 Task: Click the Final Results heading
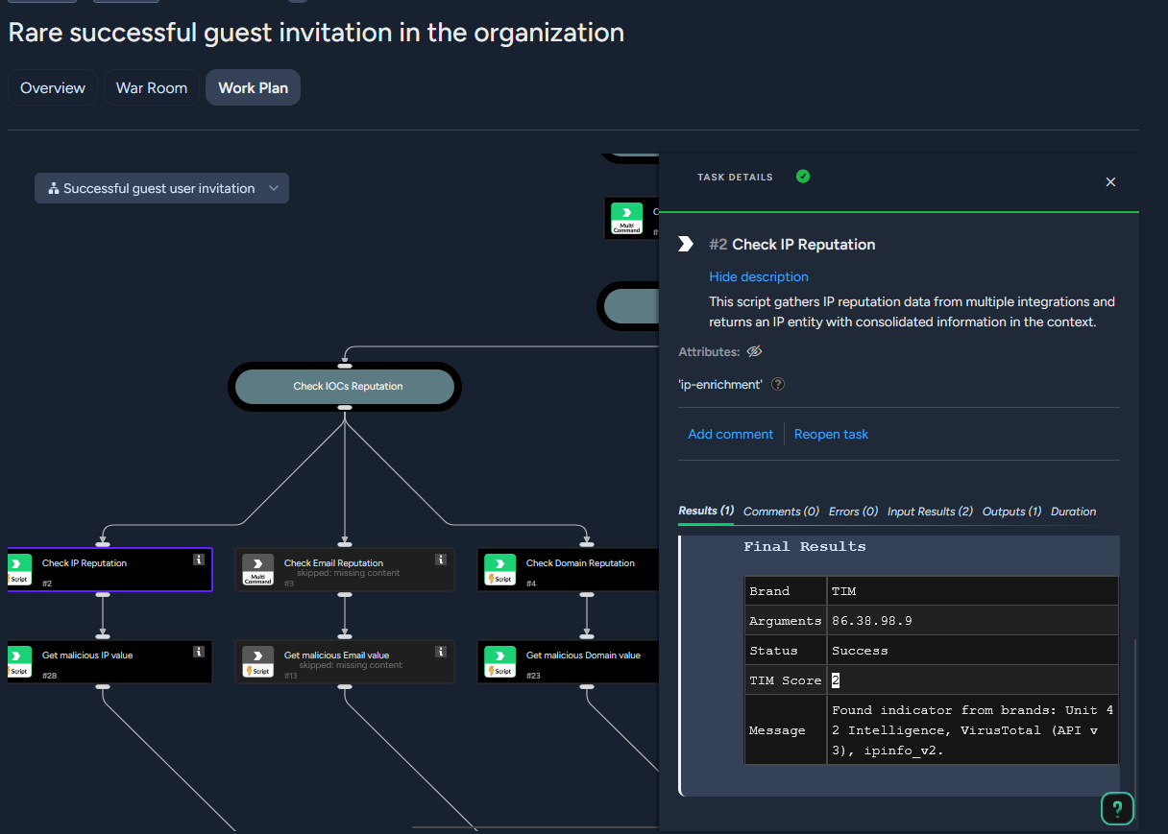click(x=805, y=546)
